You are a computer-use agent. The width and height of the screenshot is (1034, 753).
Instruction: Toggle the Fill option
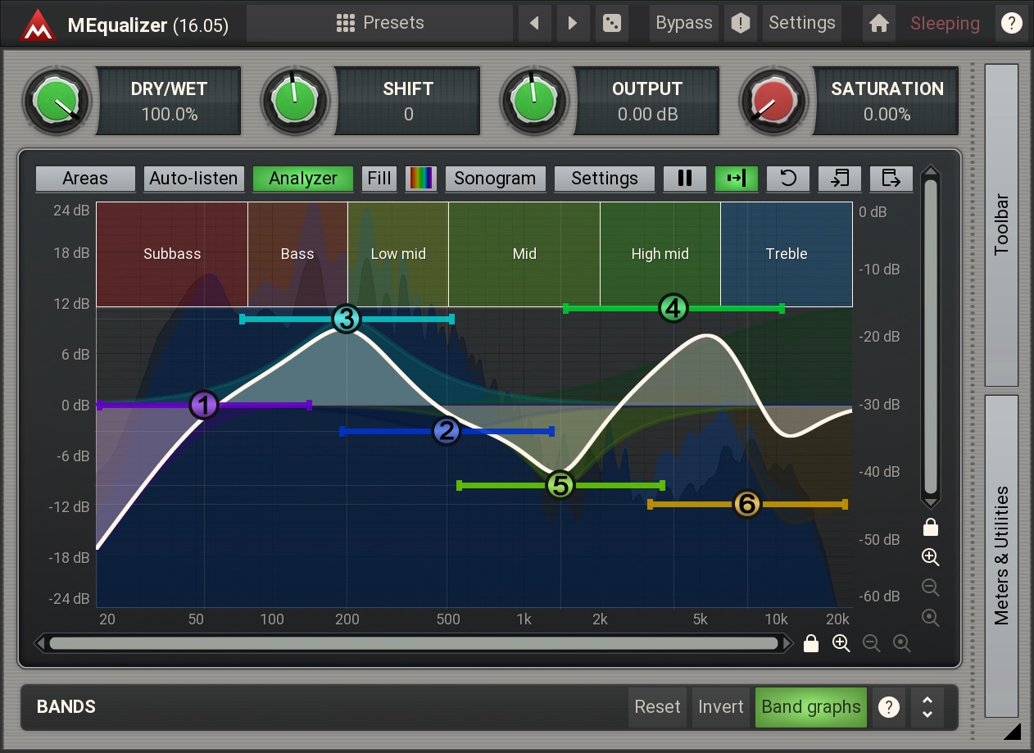pyautogui.click(x=379, y=179)
